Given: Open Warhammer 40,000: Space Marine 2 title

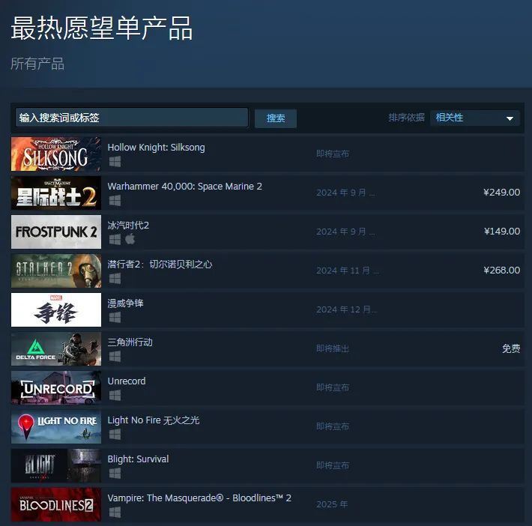Looking at the screenshot, I should pos(184,187).
